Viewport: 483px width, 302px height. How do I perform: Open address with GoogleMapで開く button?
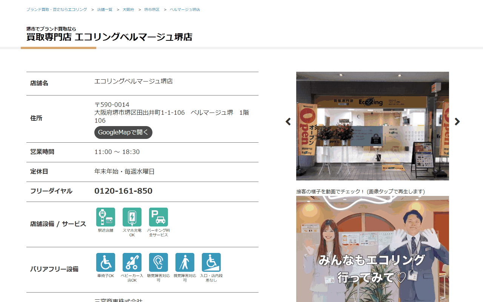(123, 133)
